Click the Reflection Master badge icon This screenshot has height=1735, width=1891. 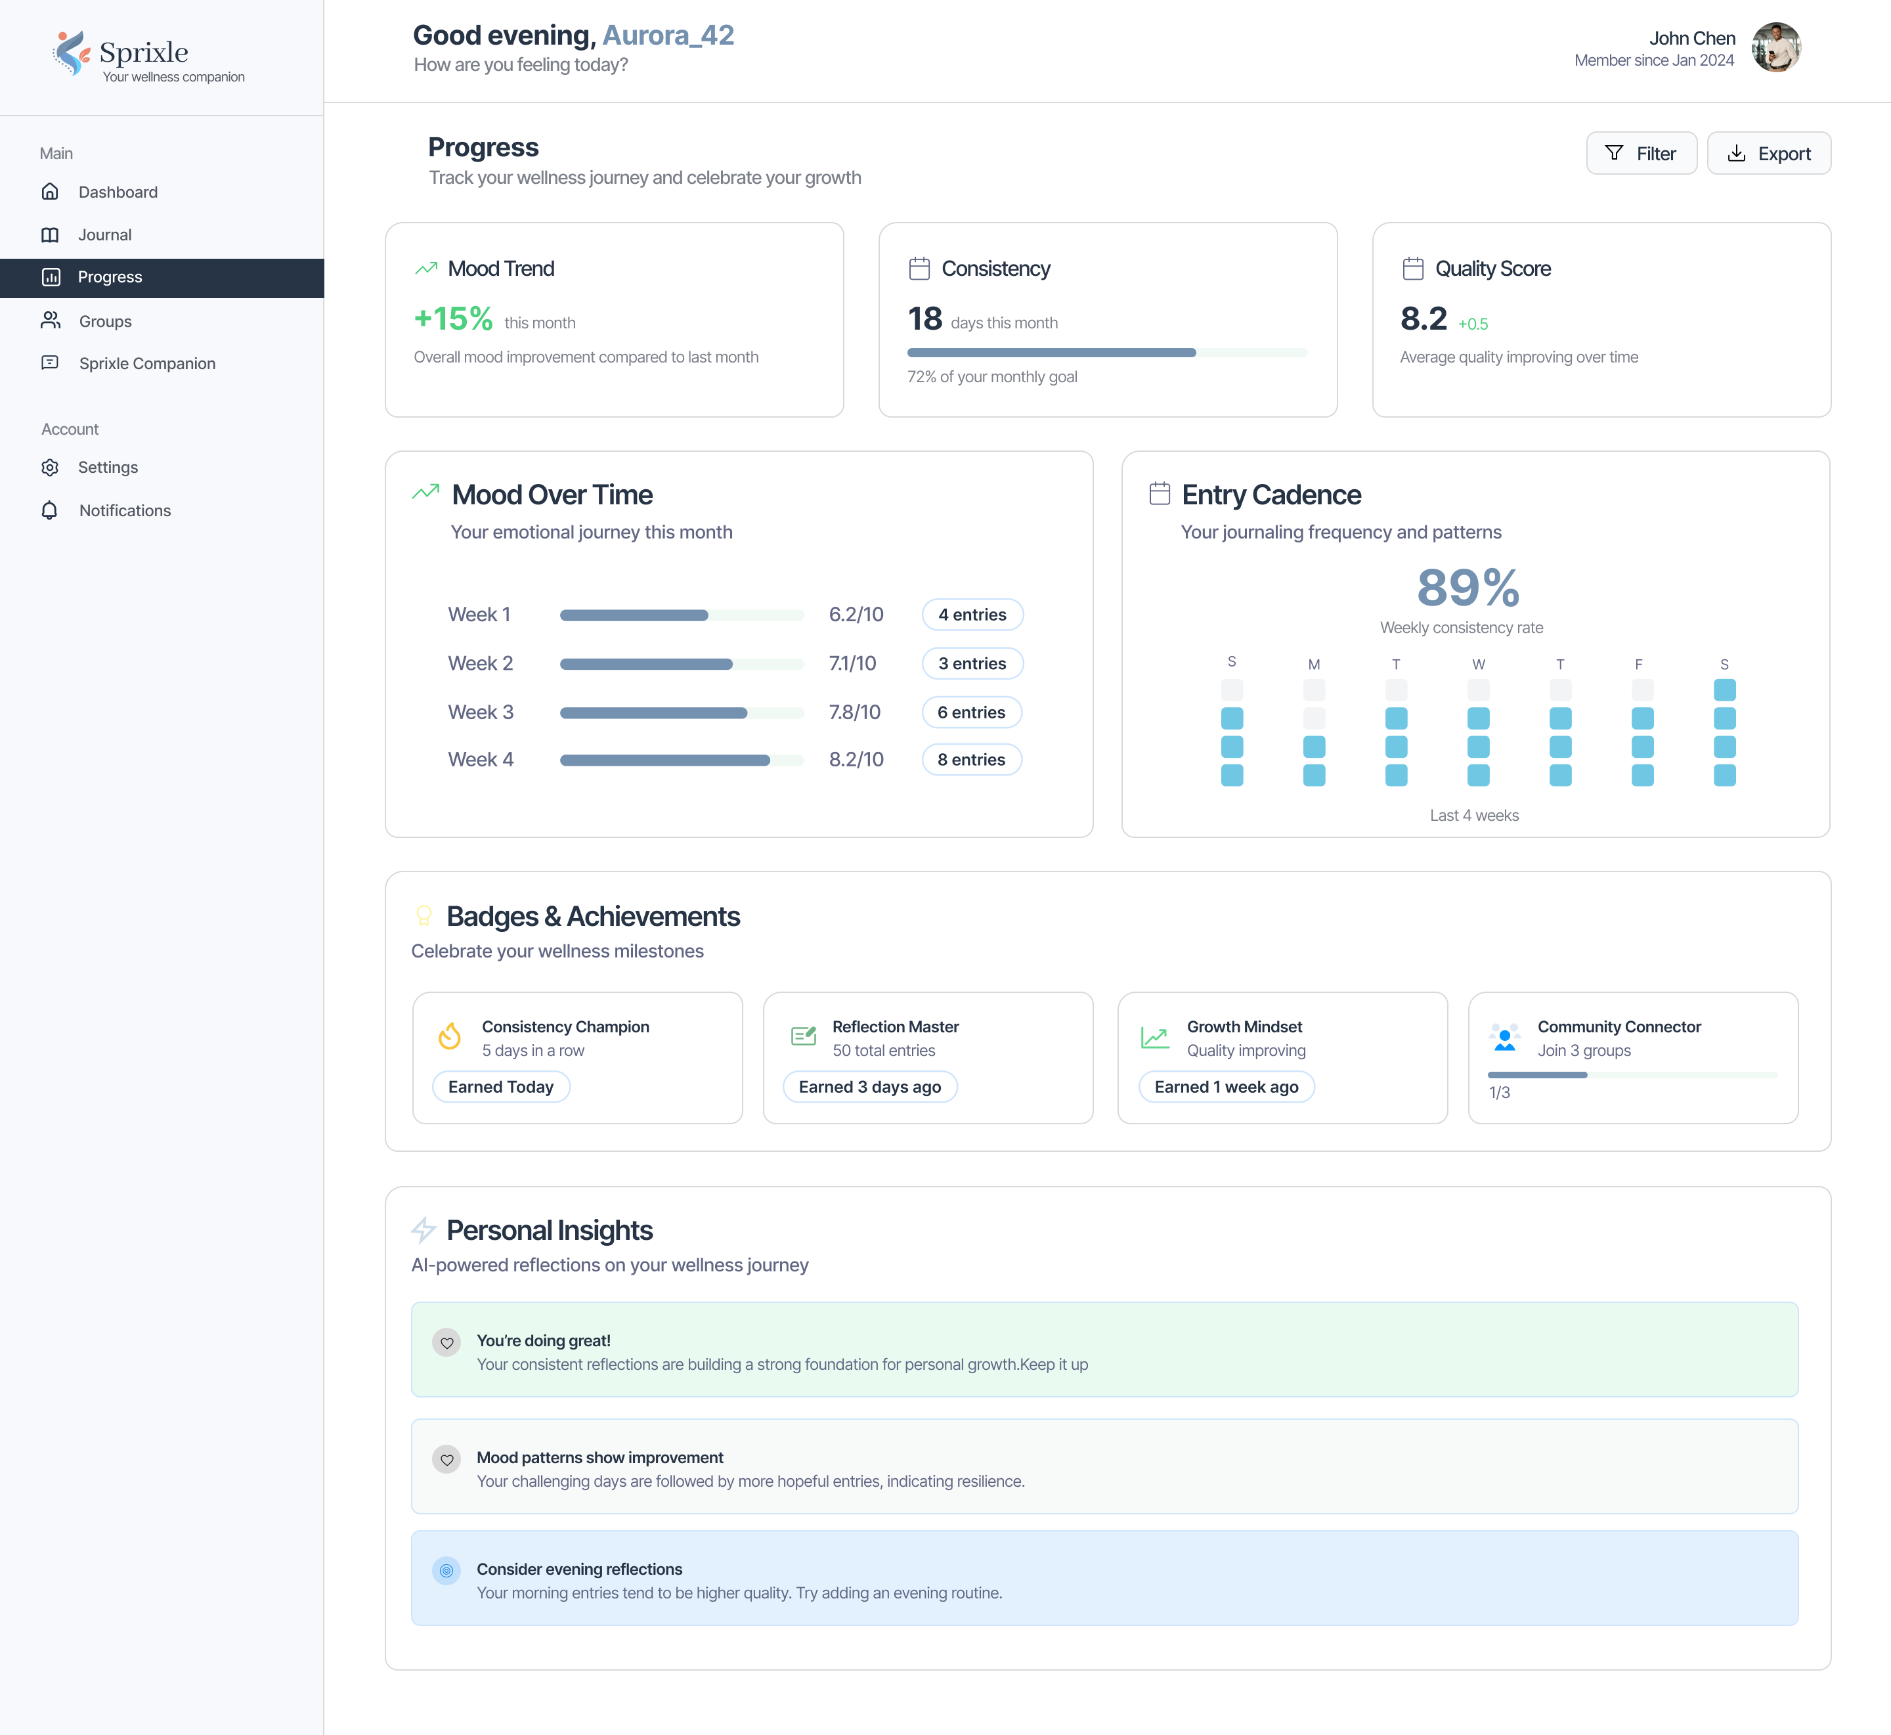pyautogui.click(x=803, y=1036)
